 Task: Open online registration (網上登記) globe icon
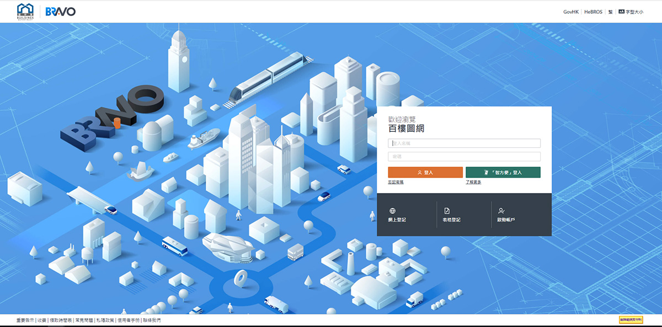click(392, 211)
